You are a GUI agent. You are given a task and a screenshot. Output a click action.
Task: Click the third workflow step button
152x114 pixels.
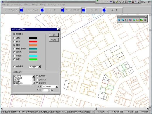coord(53,10)
